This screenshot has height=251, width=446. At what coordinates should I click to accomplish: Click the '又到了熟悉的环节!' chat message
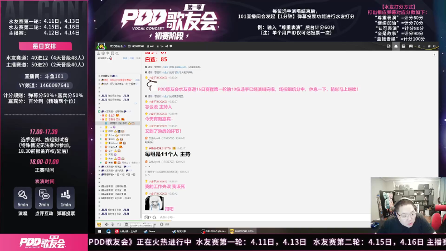click(x=163, y=131)
